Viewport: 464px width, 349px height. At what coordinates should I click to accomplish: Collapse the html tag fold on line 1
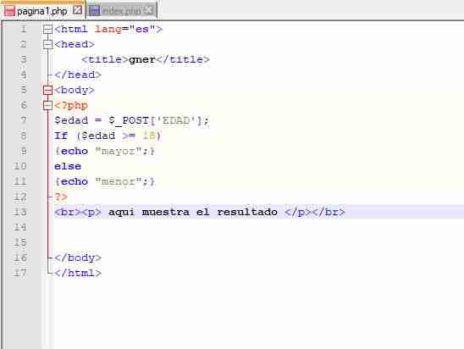47,29
